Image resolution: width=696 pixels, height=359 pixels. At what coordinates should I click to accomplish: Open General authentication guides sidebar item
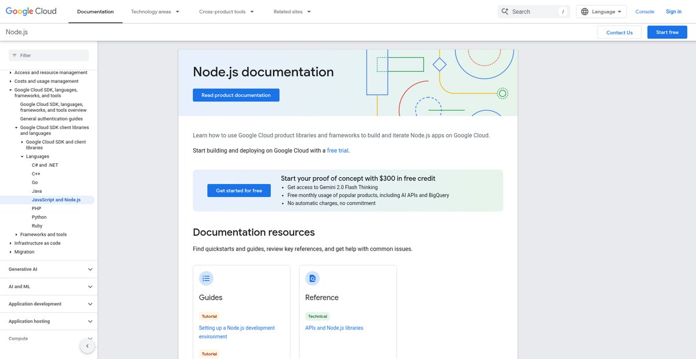click(x=52, y=119)
